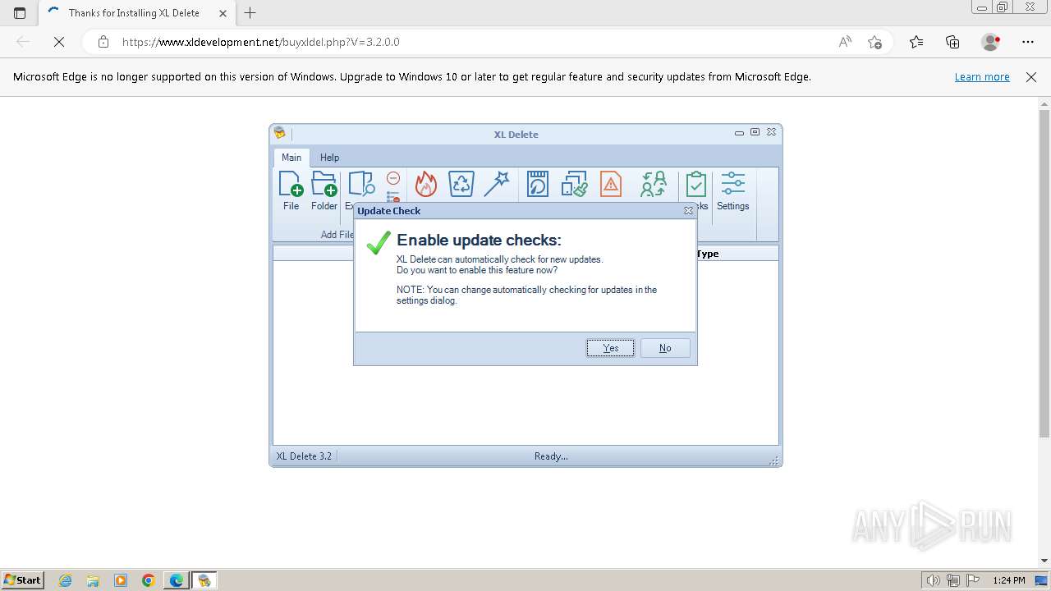Click the flame delete icon

click(x=425, y=184)
